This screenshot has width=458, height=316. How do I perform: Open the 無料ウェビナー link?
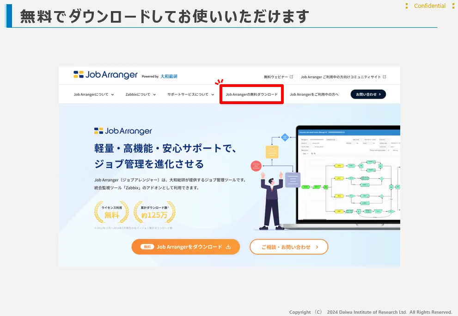pos(276,77)
